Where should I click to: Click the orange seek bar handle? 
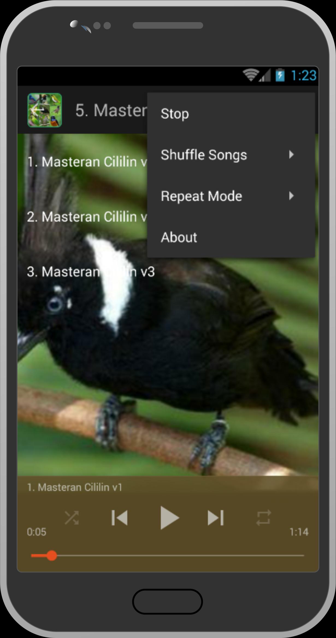click(51, 555)
